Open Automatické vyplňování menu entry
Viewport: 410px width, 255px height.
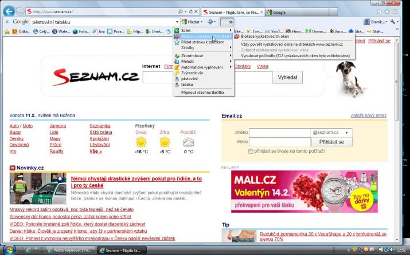204,67
